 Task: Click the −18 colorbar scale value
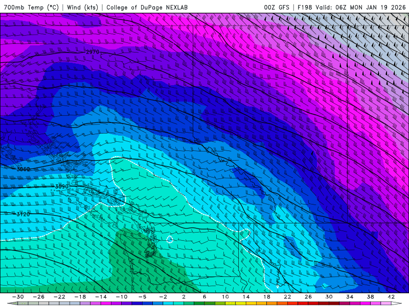click(80, 297)
